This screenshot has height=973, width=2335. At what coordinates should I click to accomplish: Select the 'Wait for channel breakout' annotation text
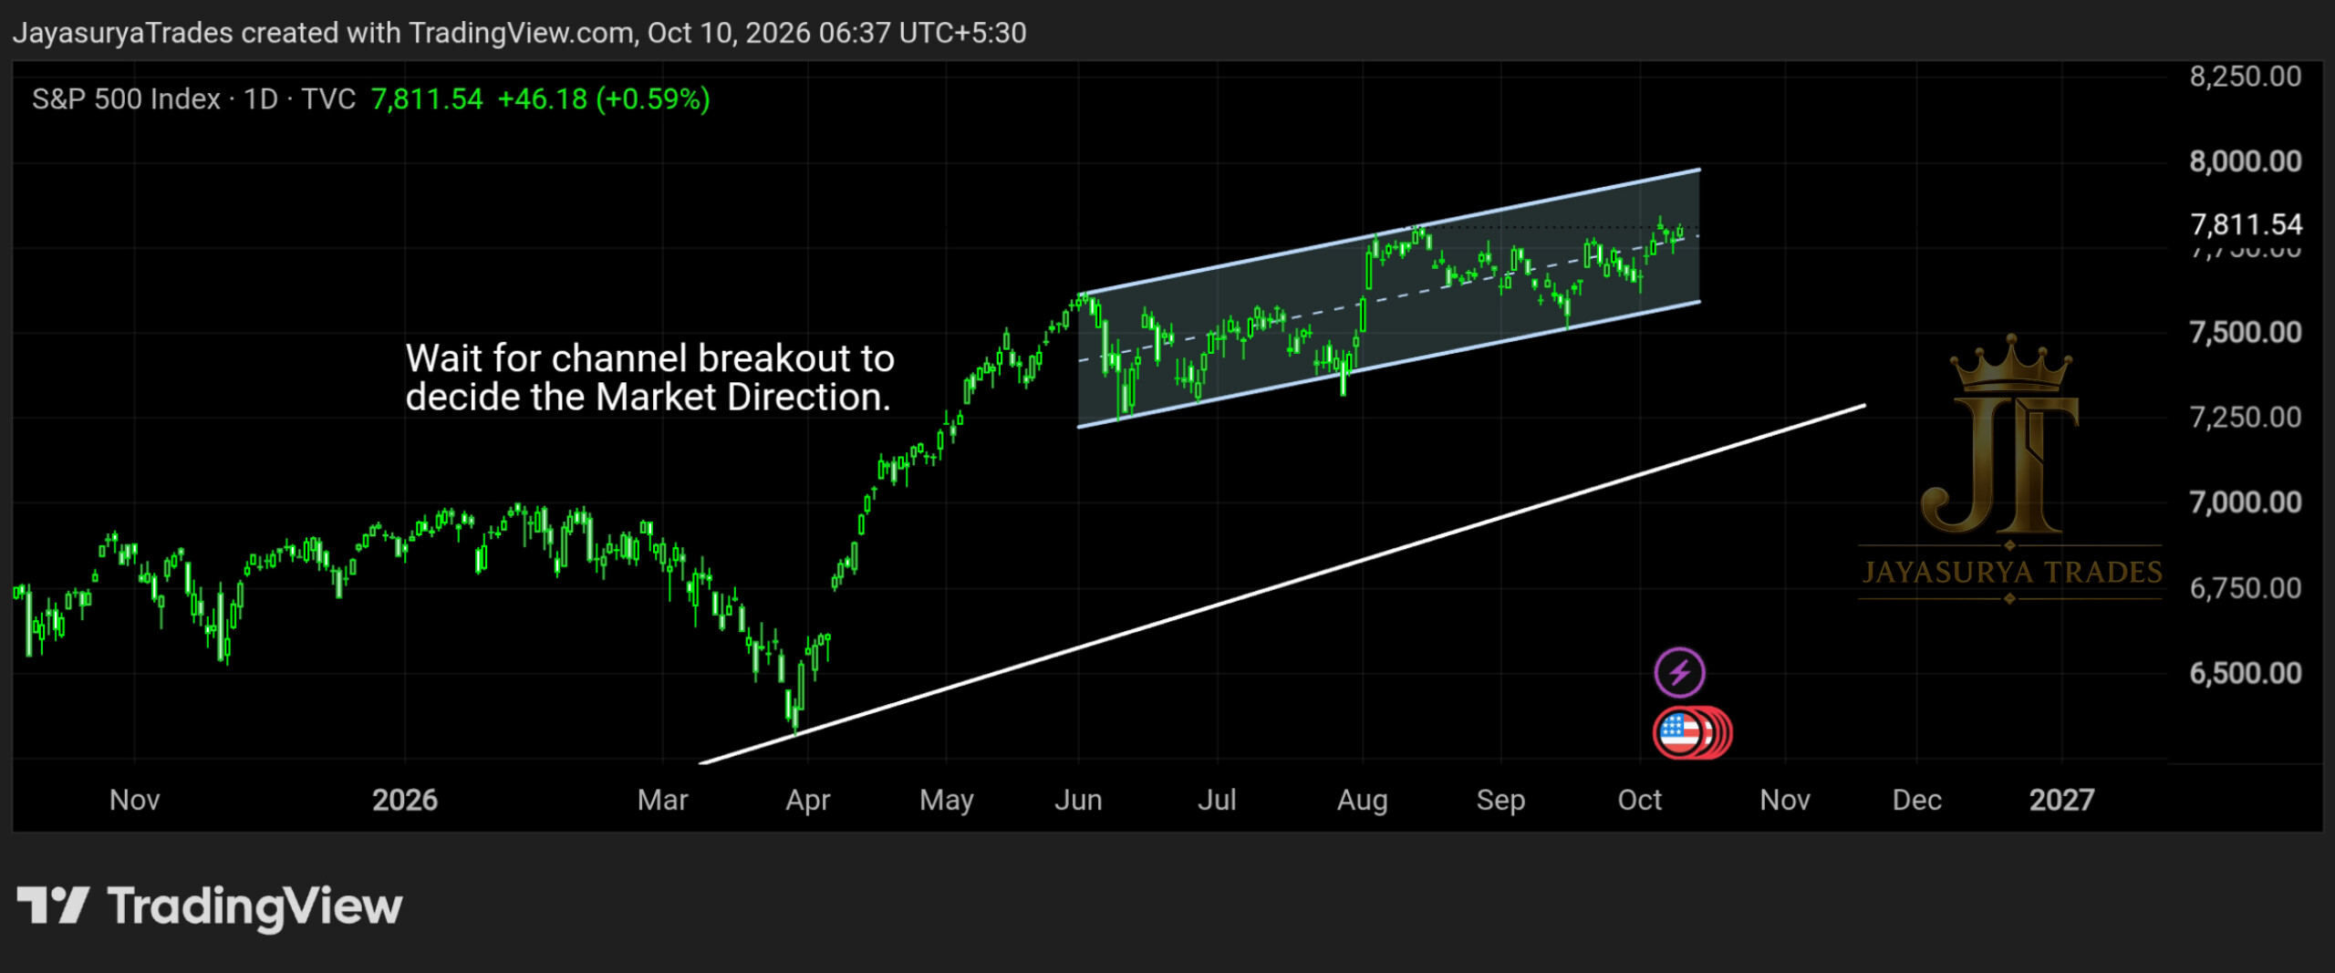(649, 378)
